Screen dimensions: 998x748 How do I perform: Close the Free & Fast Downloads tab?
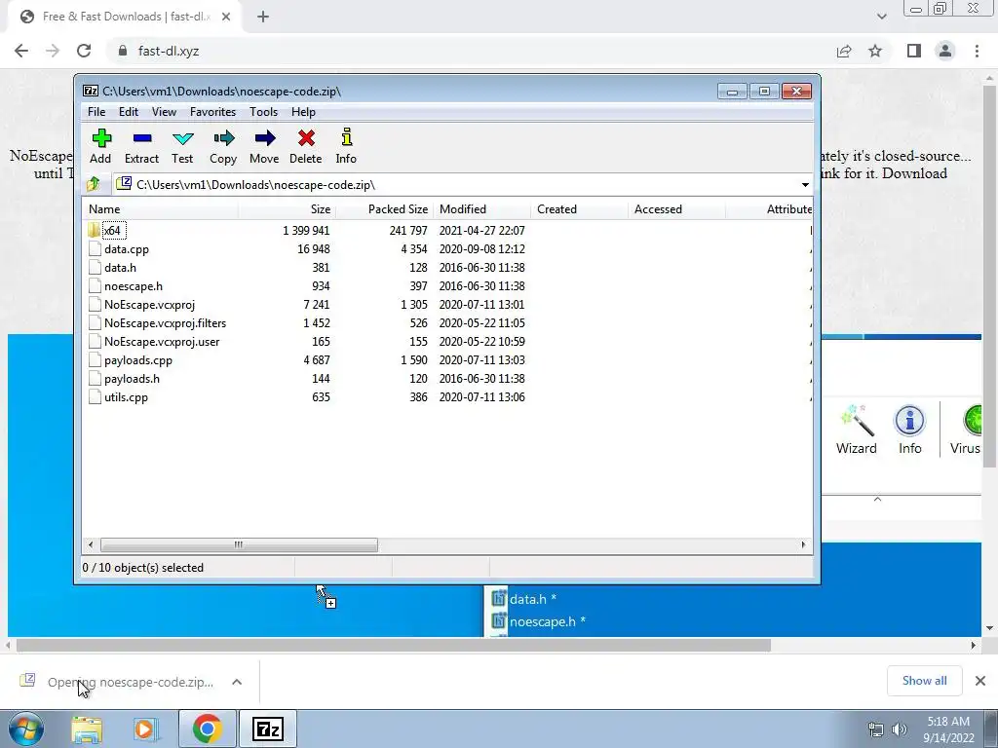pos(226,17)
